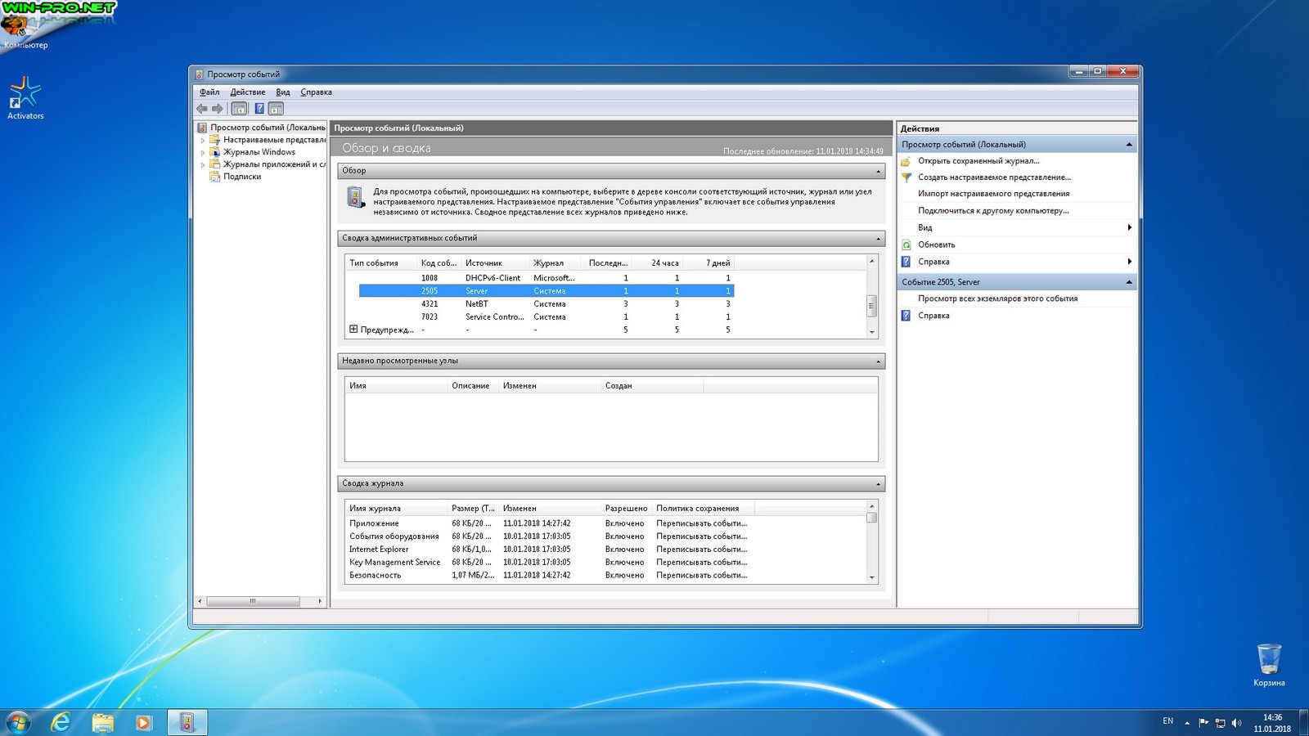The width and height of the screenshot is (1309, 736).
Task: Click the Back arrow toolbar icon
Action: tap(202, 109)
